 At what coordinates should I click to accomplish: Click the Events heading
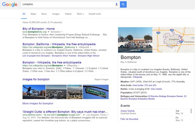125,106
